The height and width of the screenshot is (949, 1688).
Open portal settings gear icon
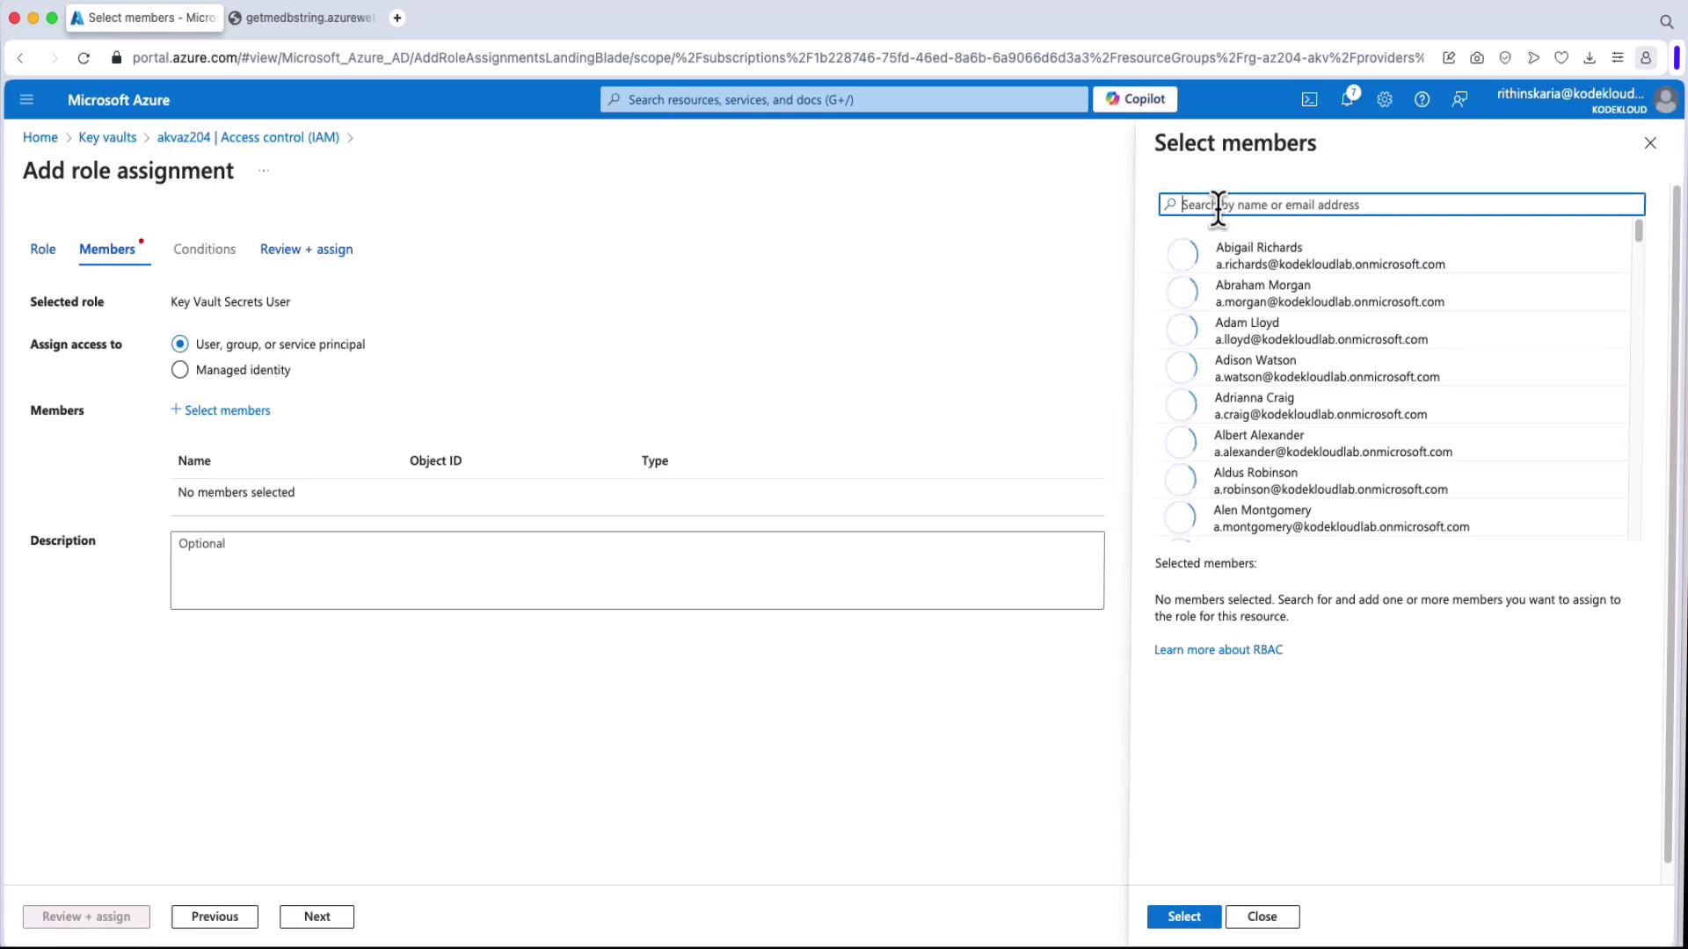tap(1385, 100)
